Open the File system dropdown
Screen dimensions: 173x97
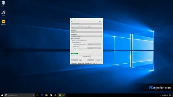(86, 32)
